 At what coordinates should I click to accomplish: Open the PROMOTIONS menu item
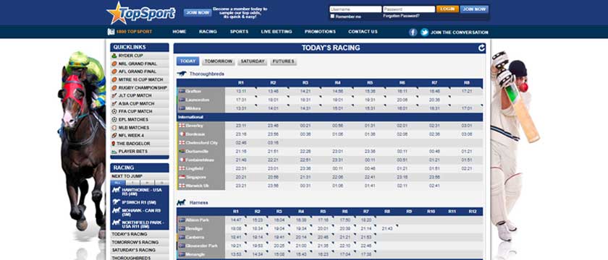(x=320, y=32)
